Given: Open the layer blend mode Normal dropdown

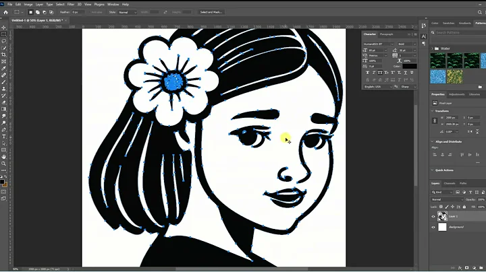Looking at the screenshot, I should click(x=447, y=200).
